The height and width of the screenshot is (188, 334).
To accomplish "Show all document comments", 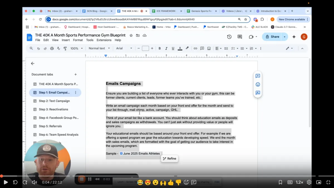I will (240, 37).
